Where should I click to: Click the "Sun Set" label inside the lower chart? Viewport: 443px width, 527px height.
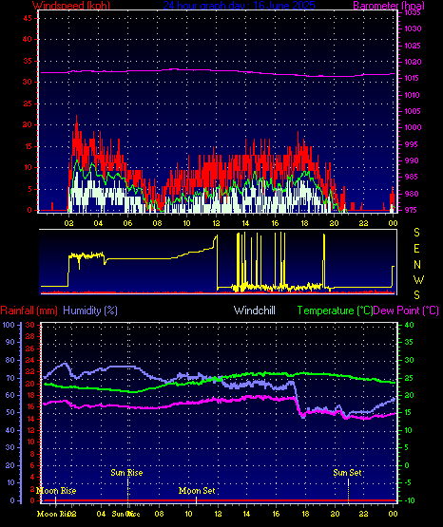tap(347, 473)
